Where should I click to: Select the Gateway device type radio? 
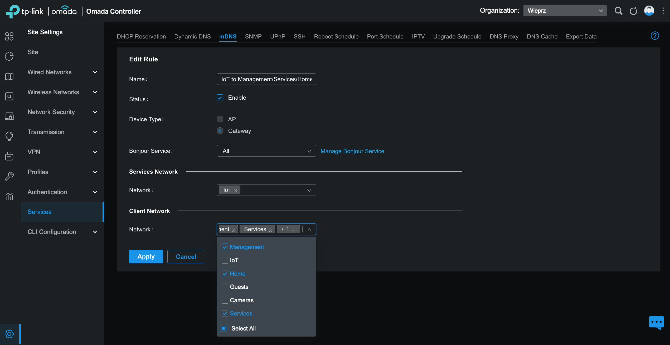click(220, 131)
